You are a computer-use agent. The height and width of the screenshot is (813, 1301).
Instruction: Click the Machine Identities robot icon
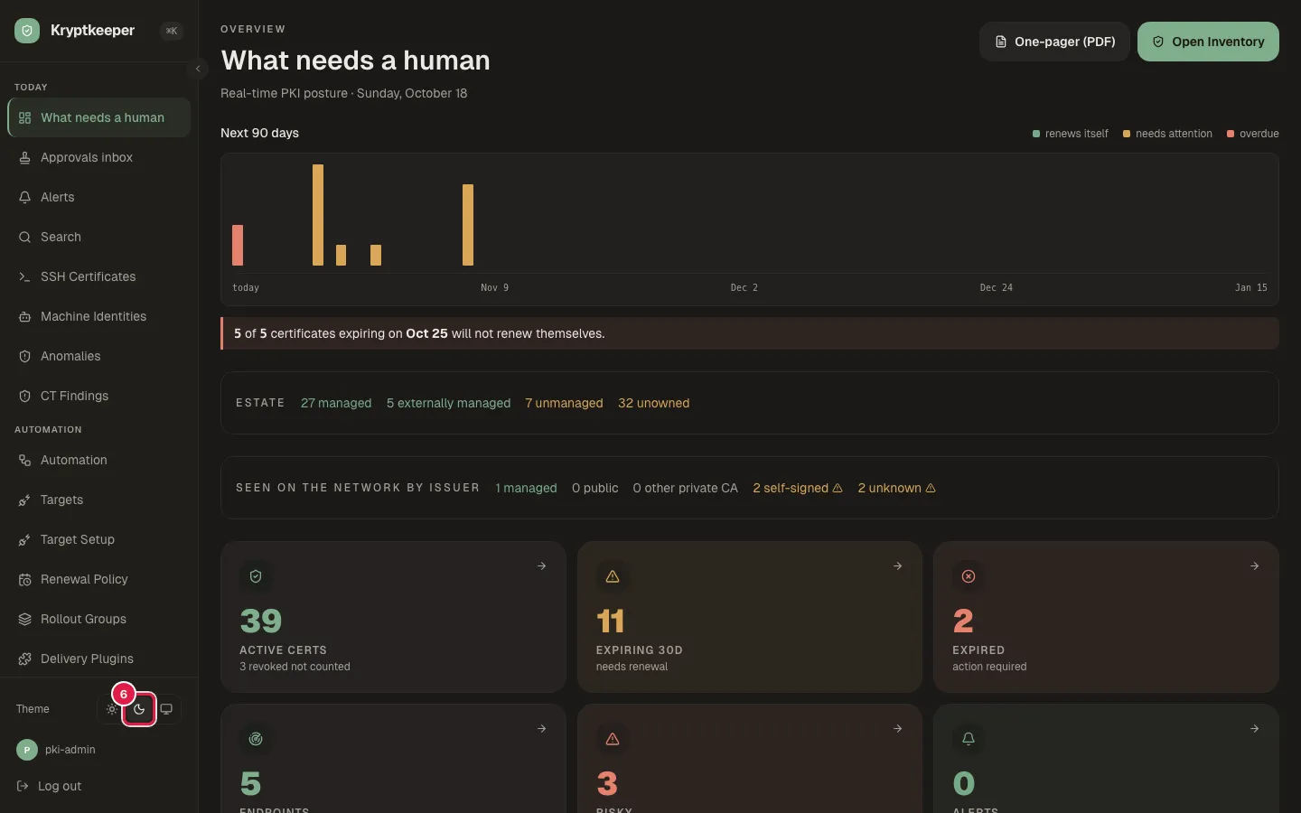tap(24, 316)
